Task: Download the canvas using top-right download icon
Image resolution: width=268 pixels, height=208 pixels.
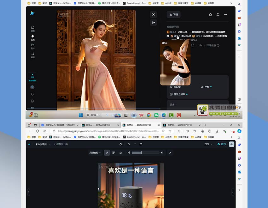Action: (x=231, y=144)
